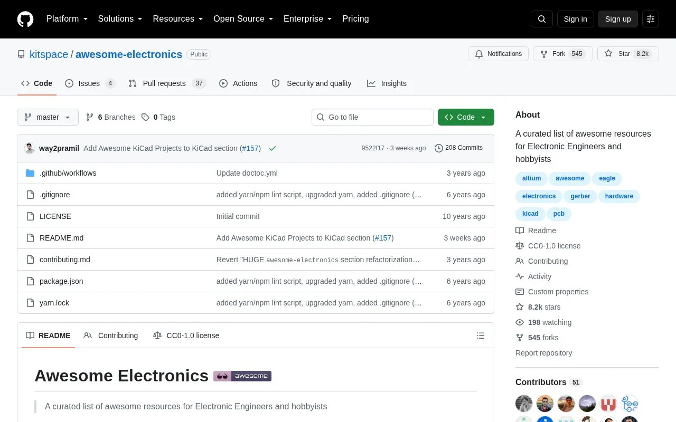Select the Contributing tab in README panel

tap(111, 335)
